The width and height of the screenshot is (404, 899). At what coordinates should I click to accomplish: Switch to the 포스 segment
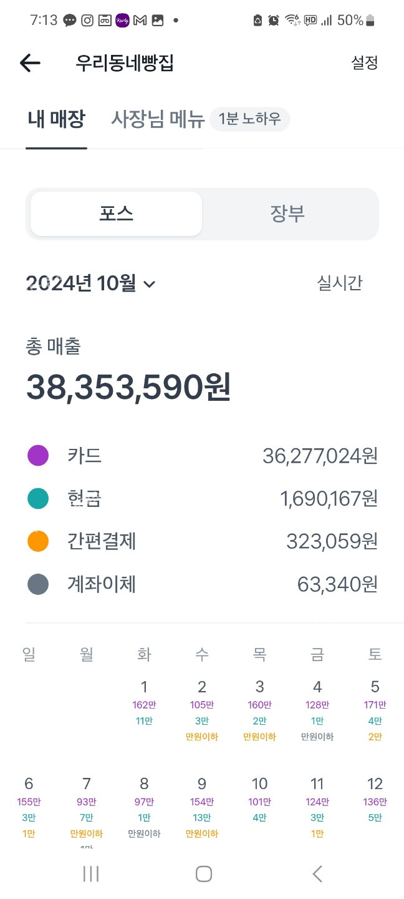pos(116,214)
